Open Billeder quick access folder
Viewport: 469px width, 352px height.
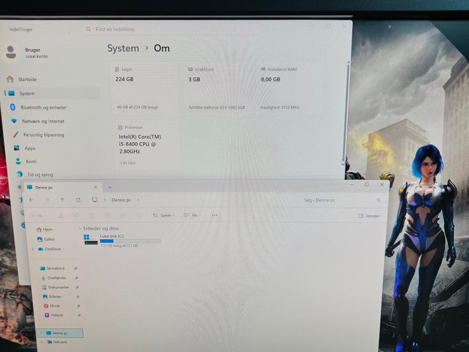coord(52,297)
